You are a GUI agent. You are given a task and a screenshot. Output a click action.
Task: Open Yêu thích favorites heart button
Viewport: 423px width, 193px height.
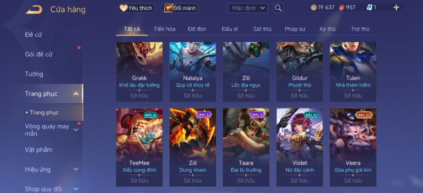click(x=136, y=8)
